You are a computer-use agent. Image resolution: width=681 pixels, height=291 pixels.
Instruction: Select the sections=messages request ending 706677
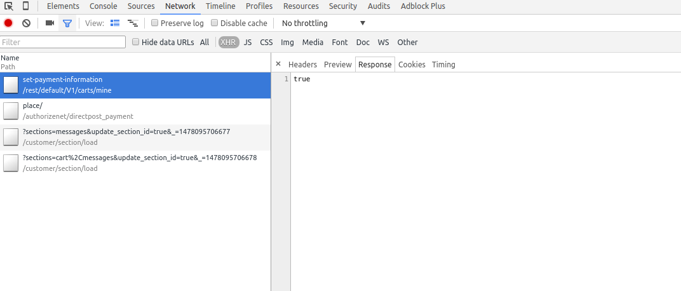click(135, 137)
